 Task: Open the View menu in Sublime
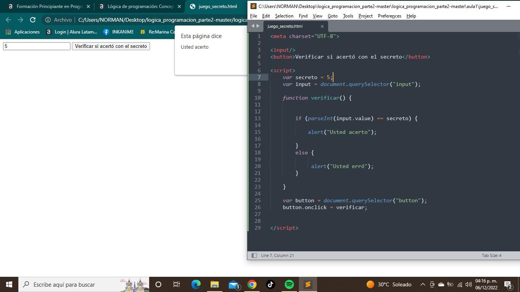click(317, 16)
